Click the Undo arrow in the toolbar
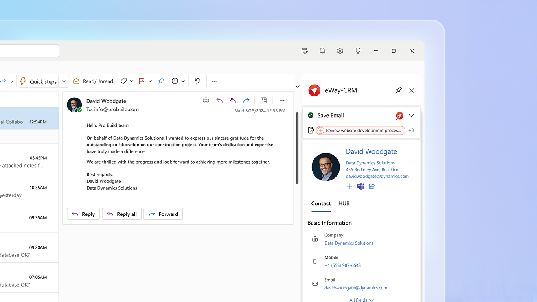 pos(197,81)
